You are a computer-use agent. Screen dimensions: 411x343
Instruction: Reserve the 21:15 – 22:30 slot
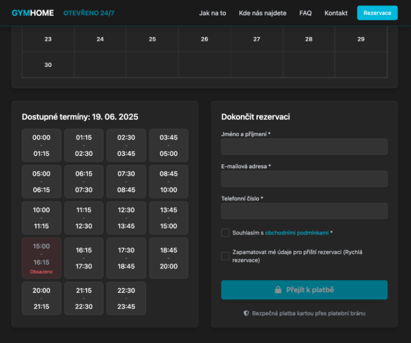84,298
